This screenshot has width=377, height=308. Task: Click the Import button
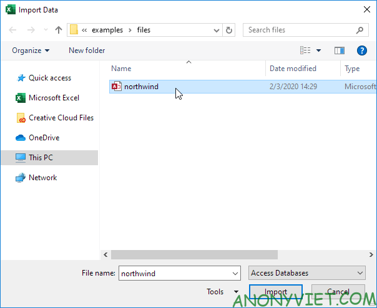click(x=275, y=292)
